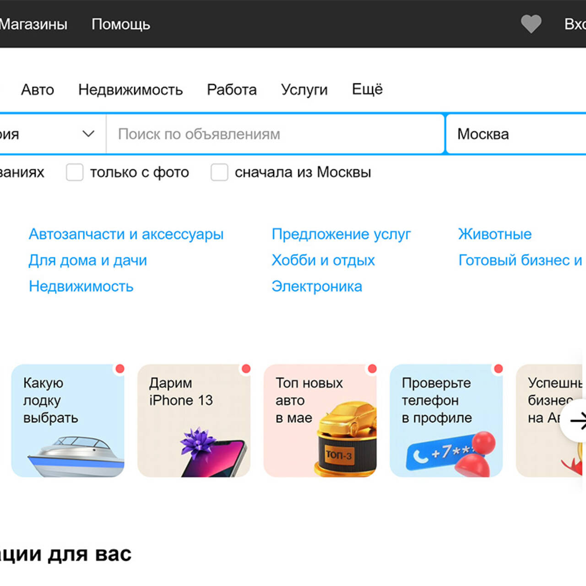View the 'Дарим iPhone 13' story card
Image resolution: width=586 pixels, height=586 pixels.
tap(194, 421)
